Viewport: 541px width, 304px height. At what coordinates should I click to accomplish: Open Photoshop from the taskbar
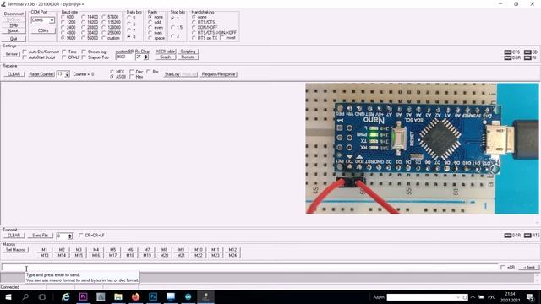(153, 296)
